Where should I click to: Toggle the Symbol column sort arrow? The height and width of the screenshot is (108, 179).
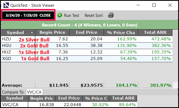pyautogui.click(x=32, y=33)
